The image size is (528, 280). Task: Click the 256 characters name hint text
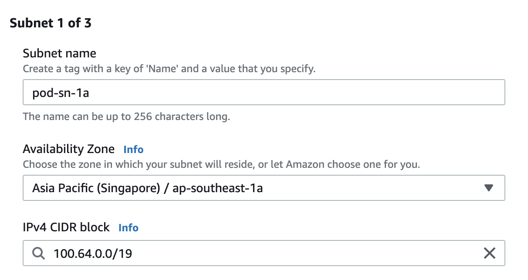[126, 117]
